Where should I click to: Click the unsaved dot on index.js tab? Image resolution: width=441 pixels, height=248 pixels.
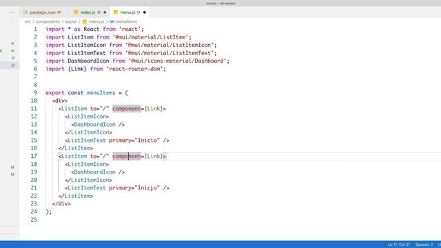tap(105, 12)
